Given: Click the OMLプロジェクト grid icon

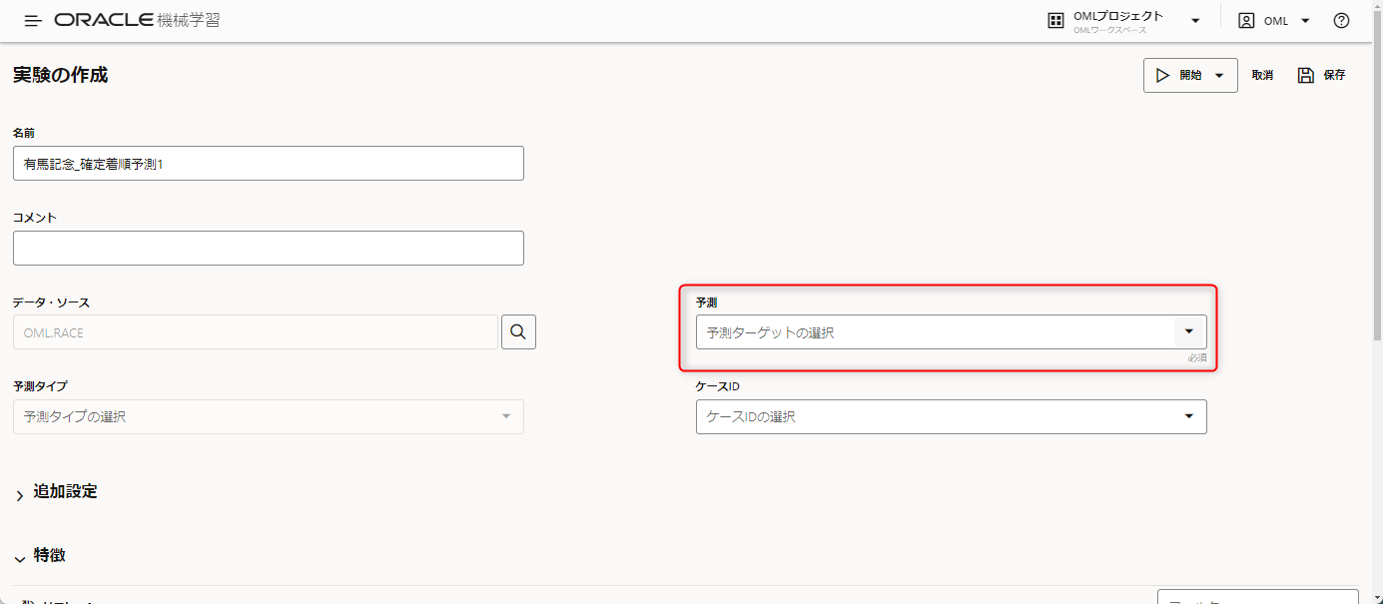Looking at the screenshot, I should (x=1055, y=21).
